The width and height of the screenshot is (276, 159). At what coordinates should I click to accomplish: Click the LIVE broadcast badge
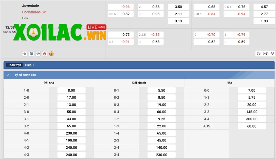[x=96, y=27]
